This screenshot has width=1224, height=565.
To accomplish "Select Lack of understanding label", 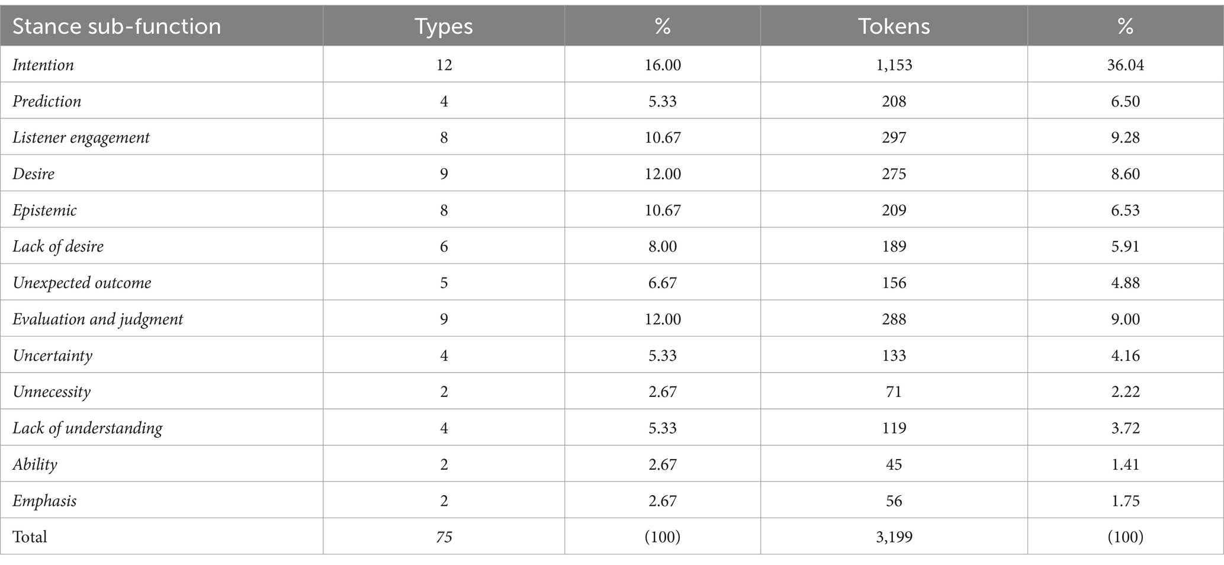I will click(88, 428).
